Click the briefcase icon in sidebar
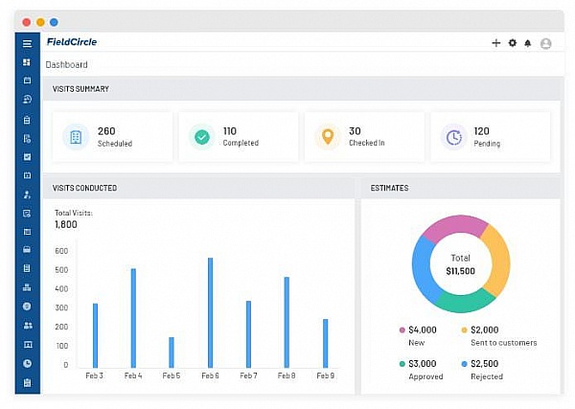The width and height of the screenshot is (575, 409). tap(27, 250)
